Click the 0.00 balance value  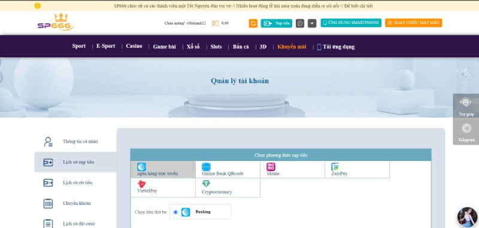click(225, 23)
